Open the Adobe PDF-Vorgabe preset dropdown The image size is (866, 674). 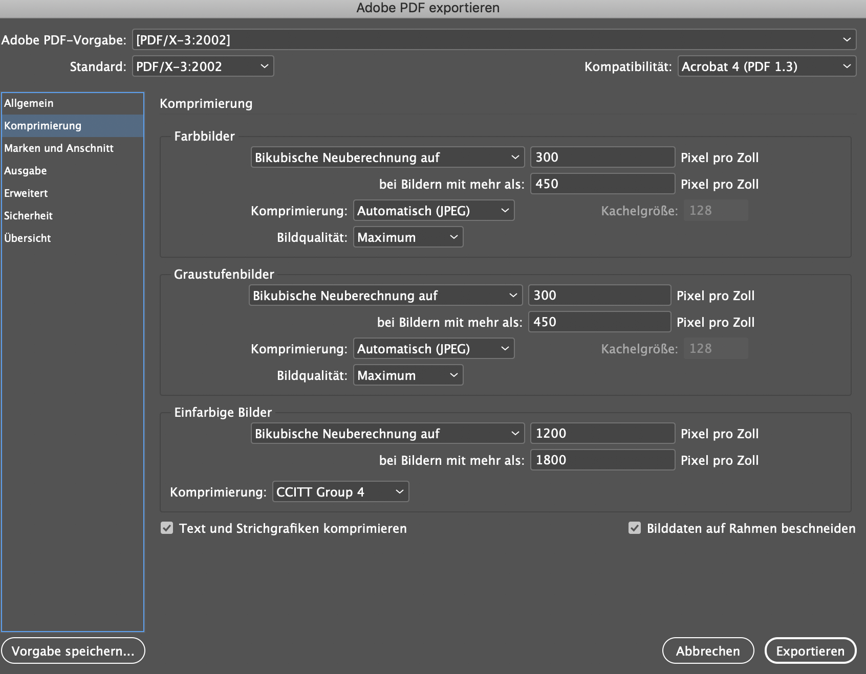494,40
